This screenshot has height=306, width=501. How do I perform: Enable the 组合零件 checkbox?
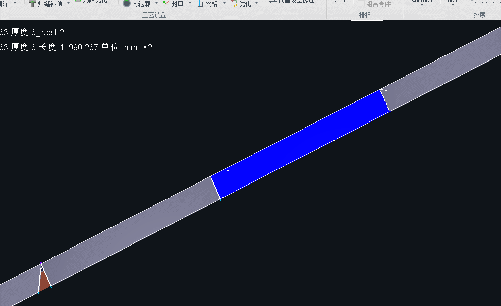[x=361, y=3]
